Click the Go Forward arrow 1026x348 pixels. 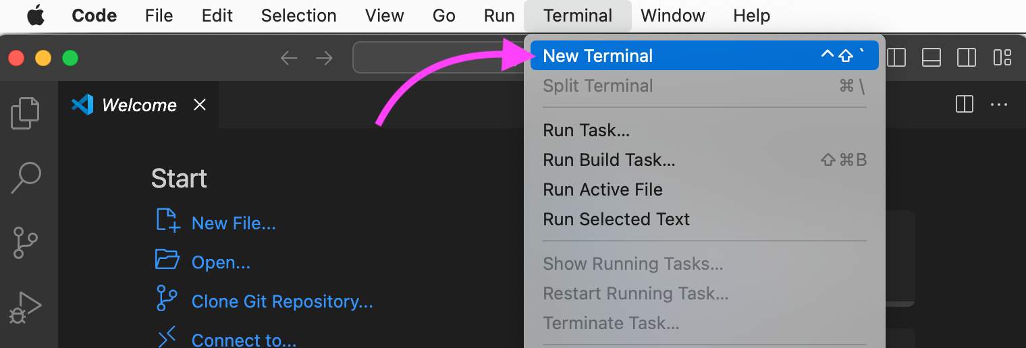(325, 58)
